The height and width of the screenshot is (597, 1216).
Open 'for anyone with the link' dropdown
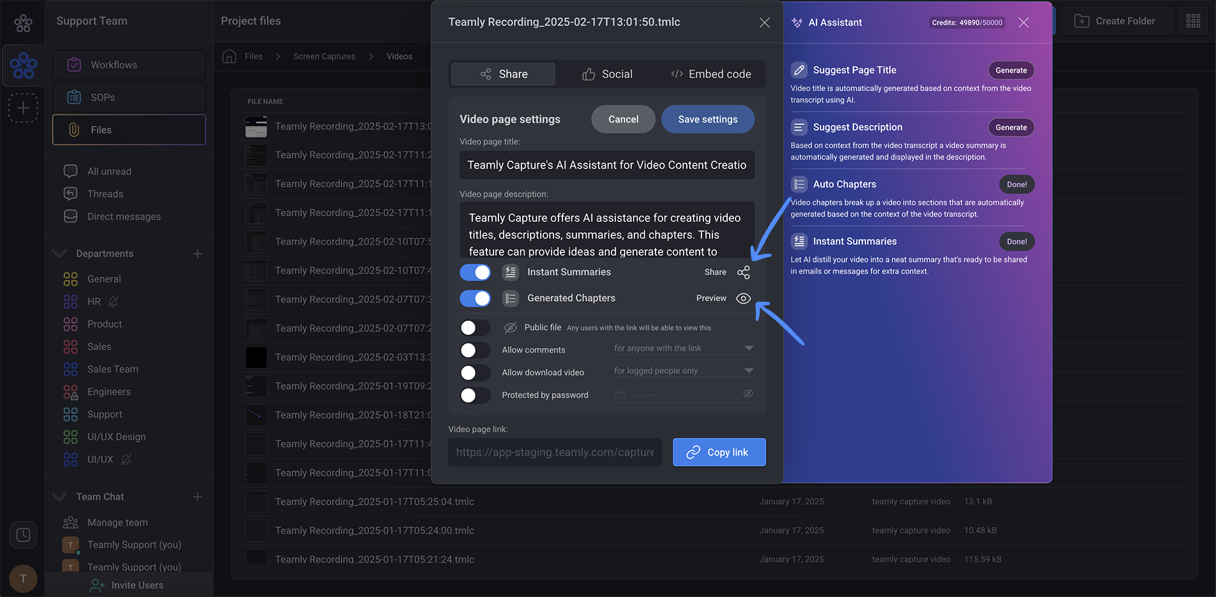[684, 348]
